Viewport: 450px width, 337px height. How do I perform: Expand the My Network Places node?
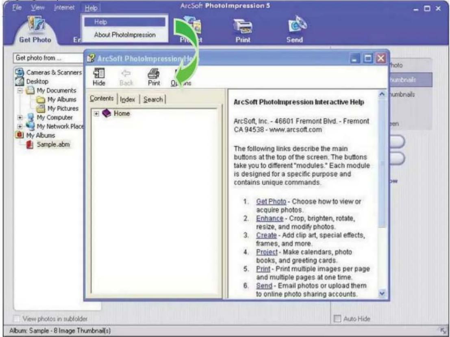pyautogui.click(x=20, y=126)
